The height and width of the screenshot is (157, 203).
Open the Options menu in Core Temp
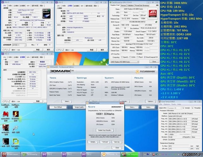click(167, 104)
